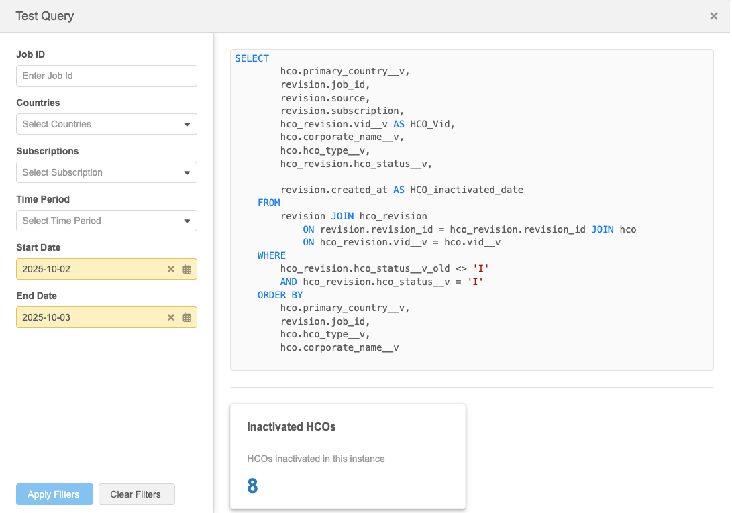Click the Clear Filters button
732x513 pixels.
(x=136, y=494)
